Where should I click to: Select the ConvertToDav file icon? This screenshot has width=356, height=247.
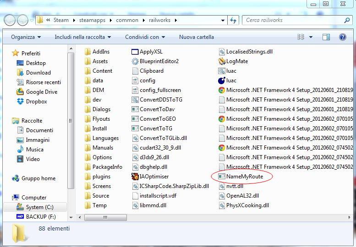[x=135, y=109]
